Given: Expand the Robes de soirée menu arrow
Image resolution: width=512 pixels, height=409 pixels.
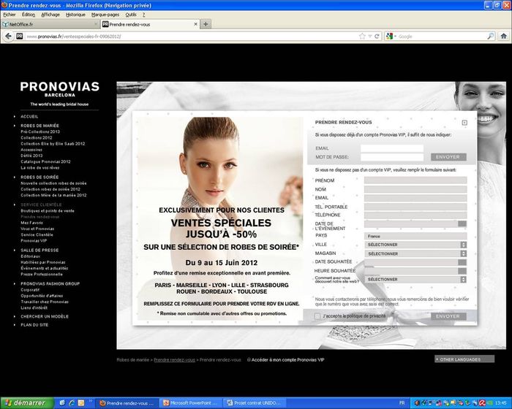Looking at the screenshot, I should pos(15,177).
